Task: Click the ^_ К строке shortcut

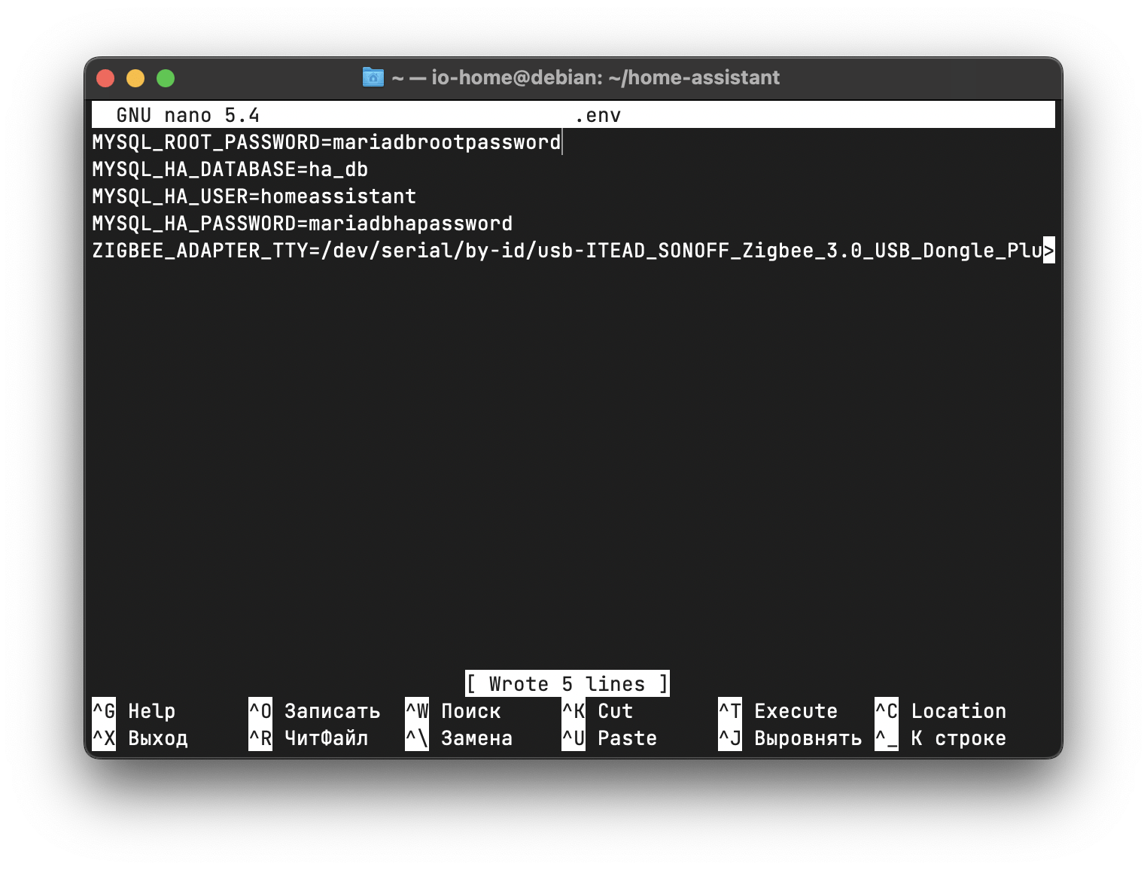Action: click(941, 738)
